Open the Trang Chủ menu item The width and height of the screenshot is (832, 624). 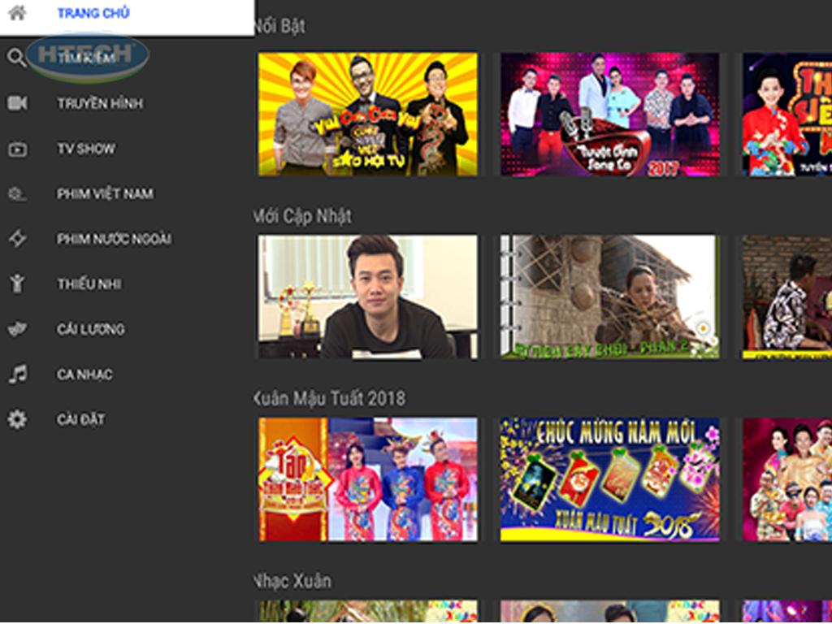tap(93, 13)
